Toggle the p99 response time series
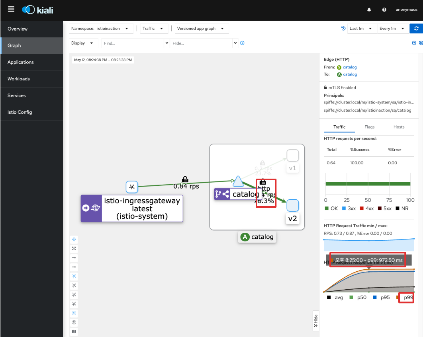The height and width of the screenshot is (337, 423). pos(405,297)
